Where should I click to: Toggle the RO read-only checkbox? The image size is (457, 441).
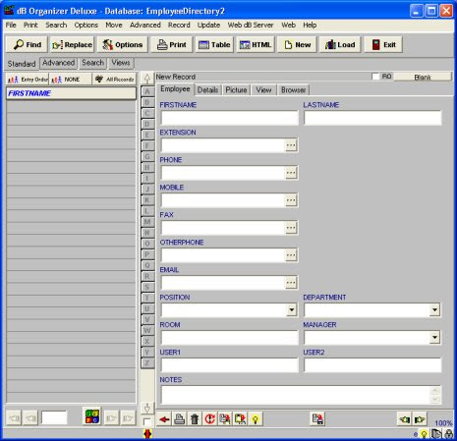pos(375,77)
